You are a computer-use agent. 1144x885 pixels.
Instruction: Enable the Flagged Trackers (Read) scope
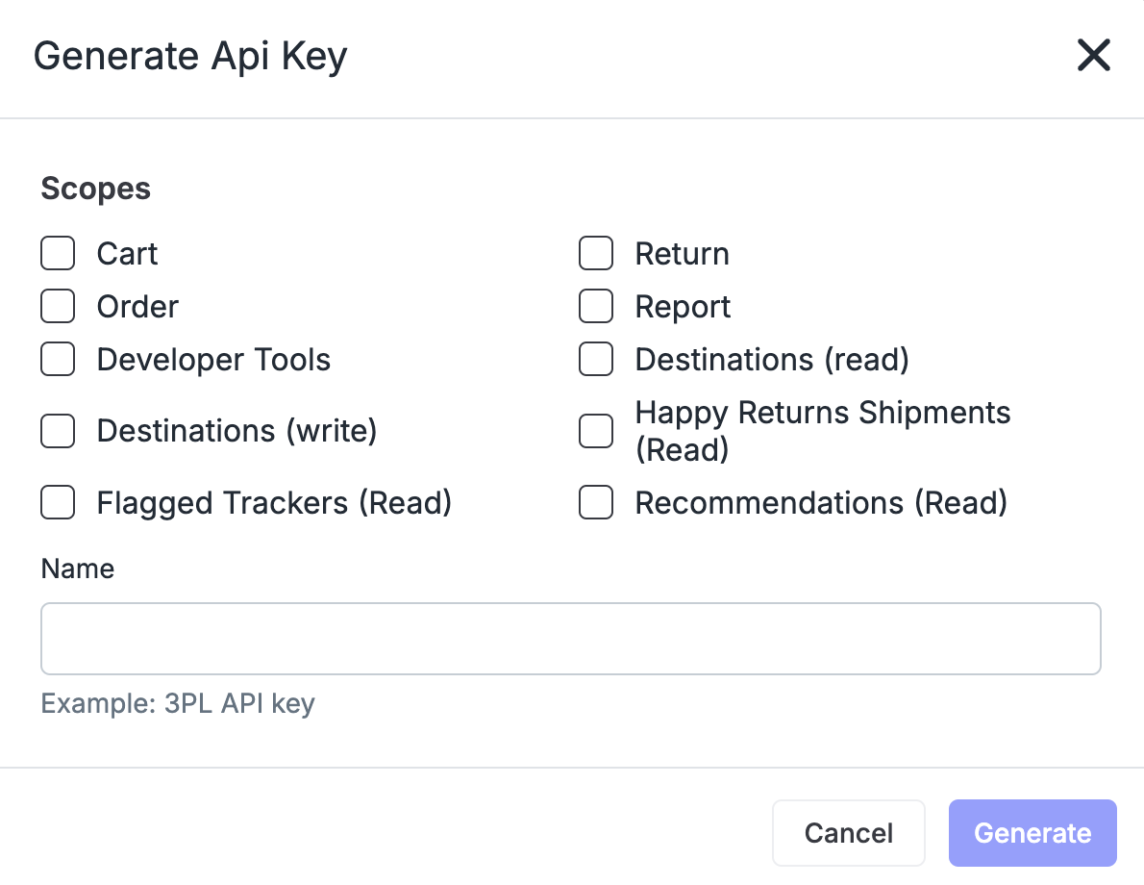(x=58, y=502)
